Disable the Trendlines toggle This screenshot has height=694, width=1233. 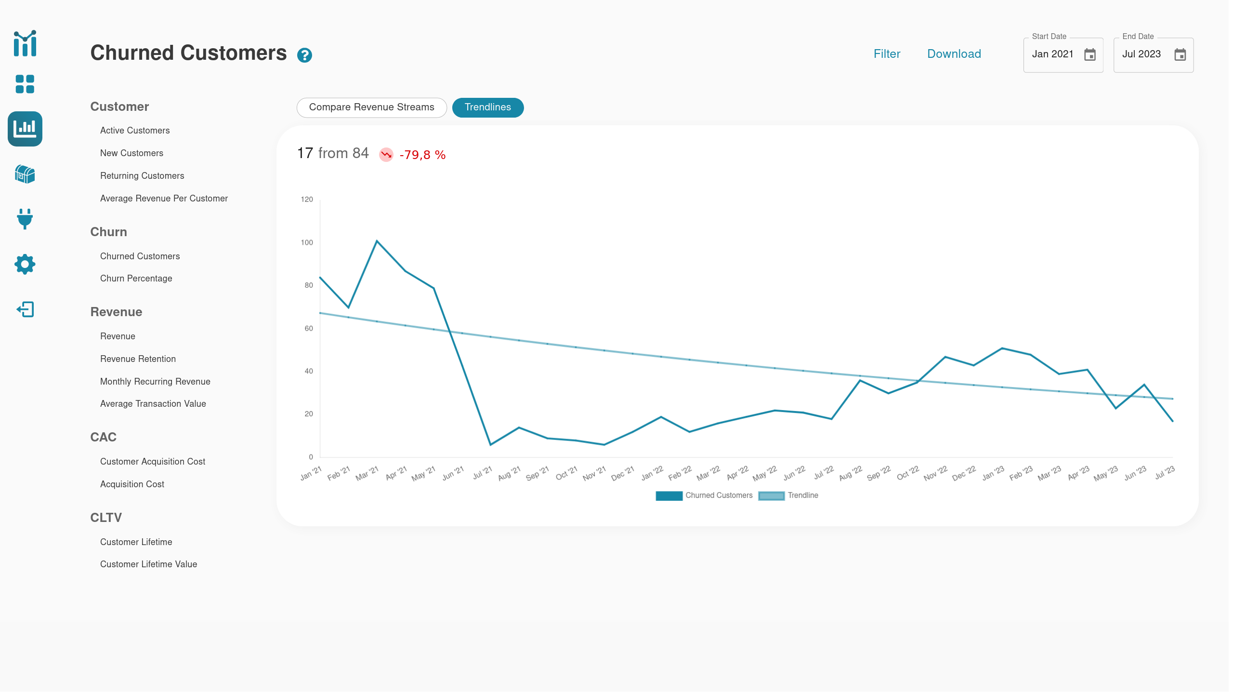pyautogui.click(x=487, y=107)
